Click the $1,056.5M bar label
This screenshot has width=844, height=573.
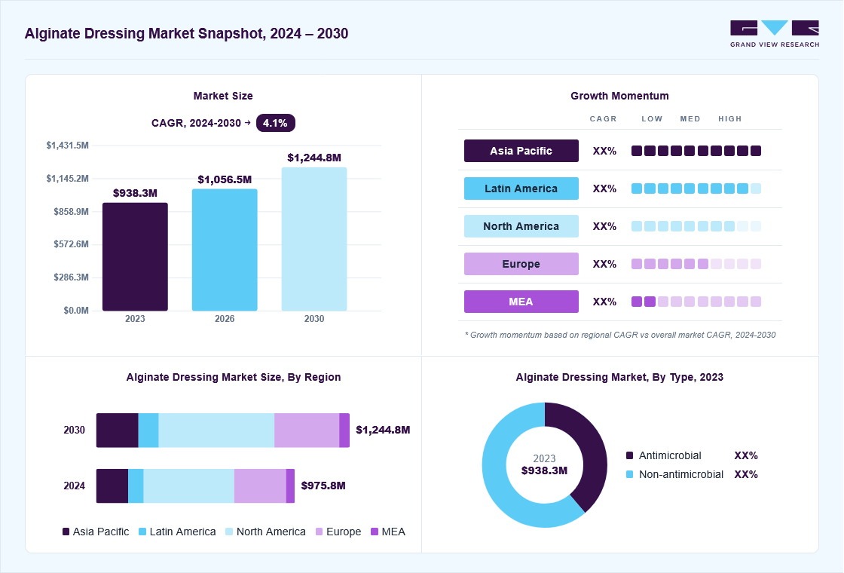click(225, 179)
